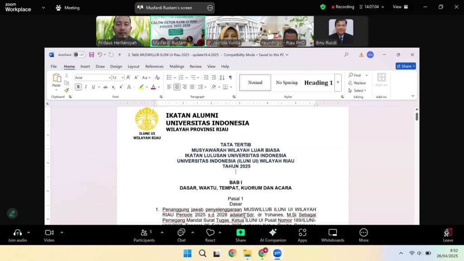The width and height of the screenshot is (464, 261).
Task: Decrease font size with shrink font icon
Action: pos(136,78)
